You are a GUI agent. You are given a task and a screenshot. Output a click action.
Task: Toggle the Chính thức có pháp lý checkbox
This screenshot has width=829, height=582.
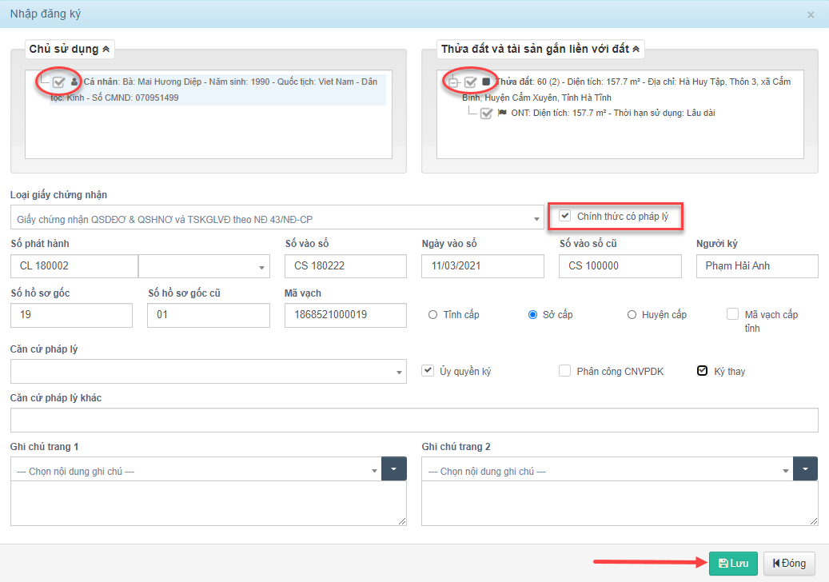565,216
